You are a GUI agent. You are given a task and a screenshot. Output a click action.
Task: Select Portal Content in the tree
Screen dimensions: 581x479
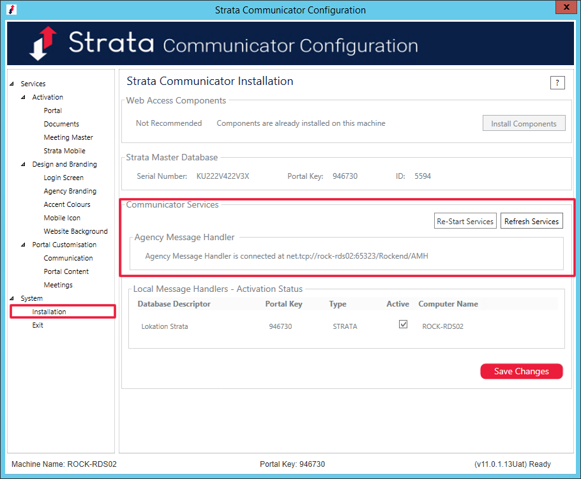tap(66, 271)
